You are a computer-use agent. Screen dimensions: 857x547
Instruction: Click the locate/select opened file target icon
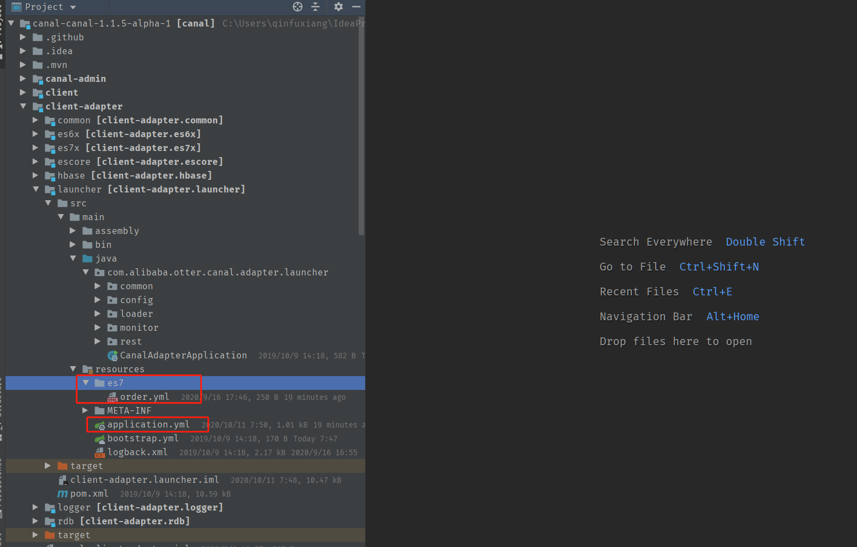[x=298, y=7]
